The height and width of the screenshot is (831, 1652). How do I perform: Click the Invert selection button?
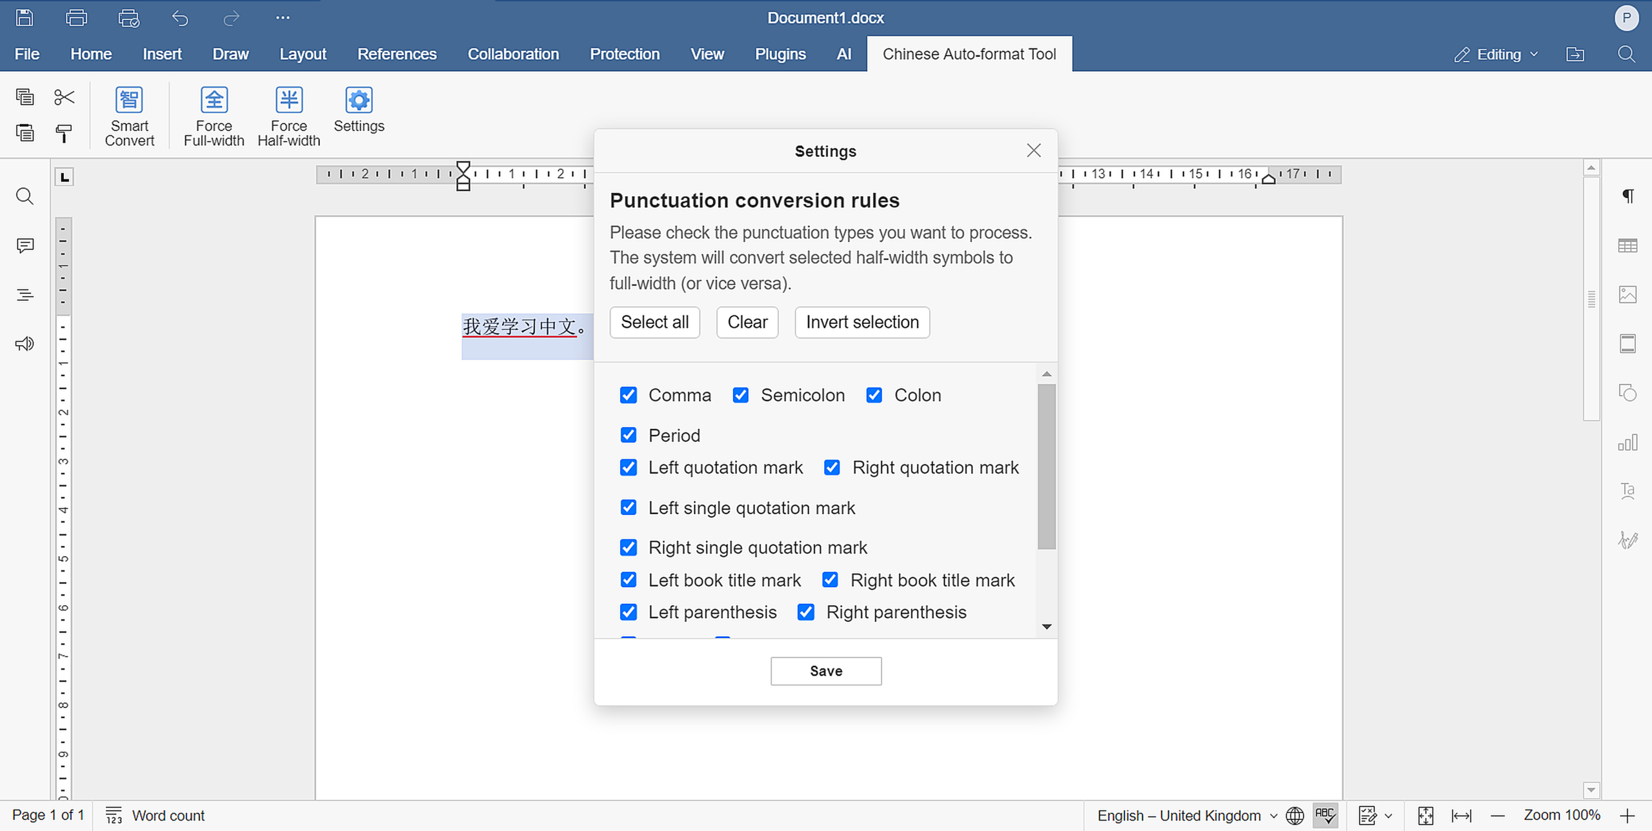pos(862,322)
